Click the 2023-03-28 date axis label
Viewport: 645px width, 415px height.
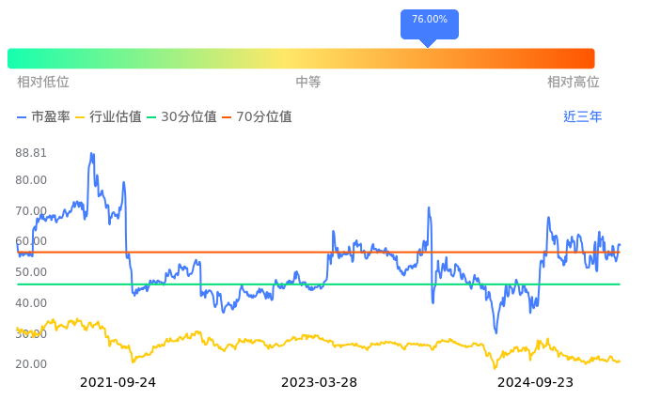click(319, 382)
